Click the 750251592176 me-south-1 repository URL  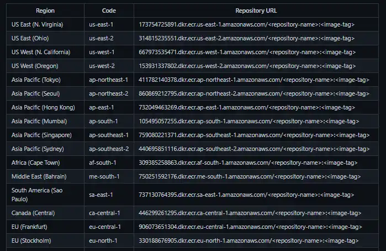250,176
